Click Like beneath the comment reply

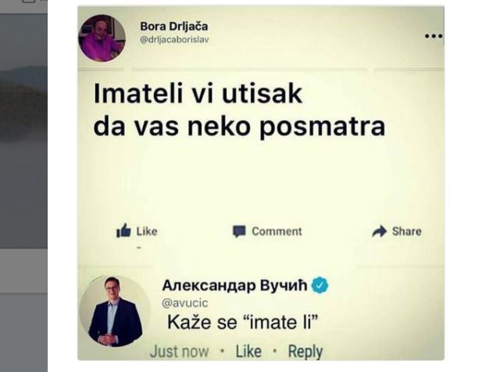click(248, 351)
